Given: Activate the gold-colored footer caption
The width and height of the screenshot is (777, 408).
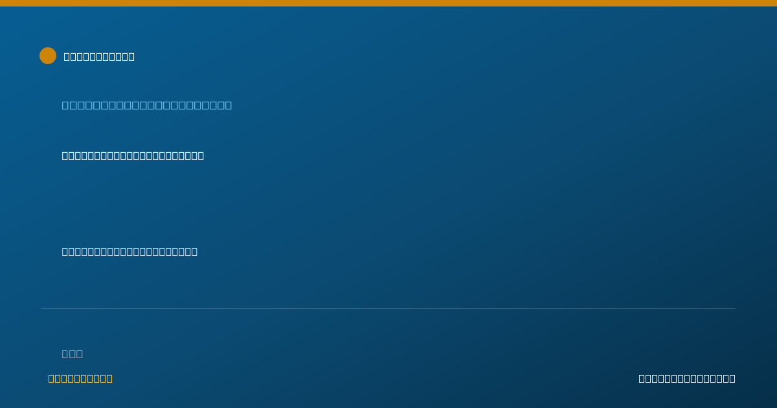Looking at the screenshot, I should click(80, 378).
